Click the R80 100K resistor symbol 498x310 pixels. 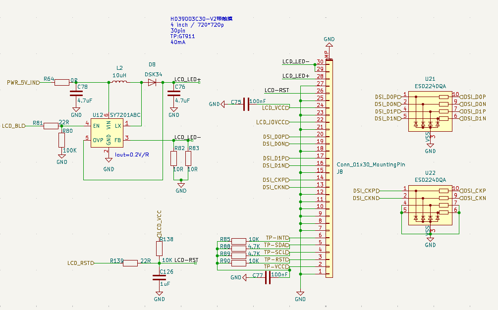61,140
